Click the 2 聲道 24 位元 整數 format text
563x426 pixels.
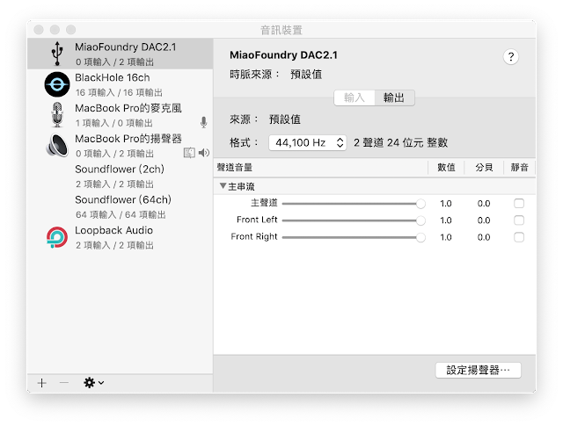point(401,142)
